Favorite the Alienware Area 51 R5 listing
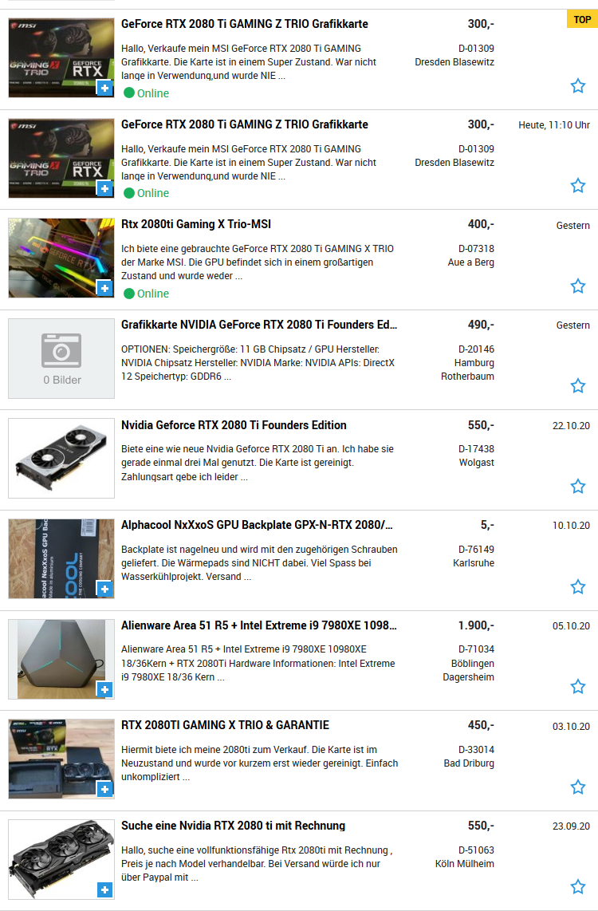The width and height of the screenshot is (598, 911). coord(578,687)
